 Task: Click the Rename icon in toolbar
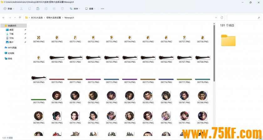tap(46, 8)
